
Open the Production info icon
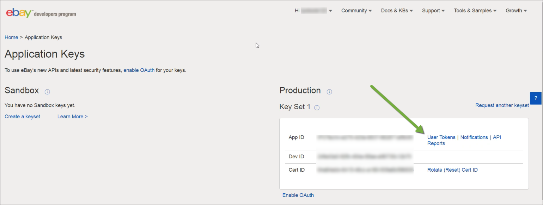point(329,92)
